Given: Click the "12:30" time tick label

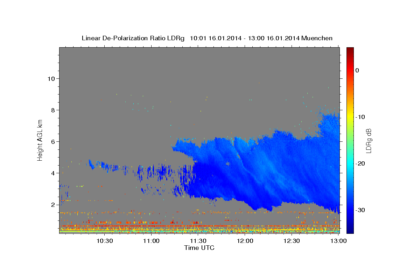Looking at the screenshot, I should pyautogui.click(x=292, y=241).
